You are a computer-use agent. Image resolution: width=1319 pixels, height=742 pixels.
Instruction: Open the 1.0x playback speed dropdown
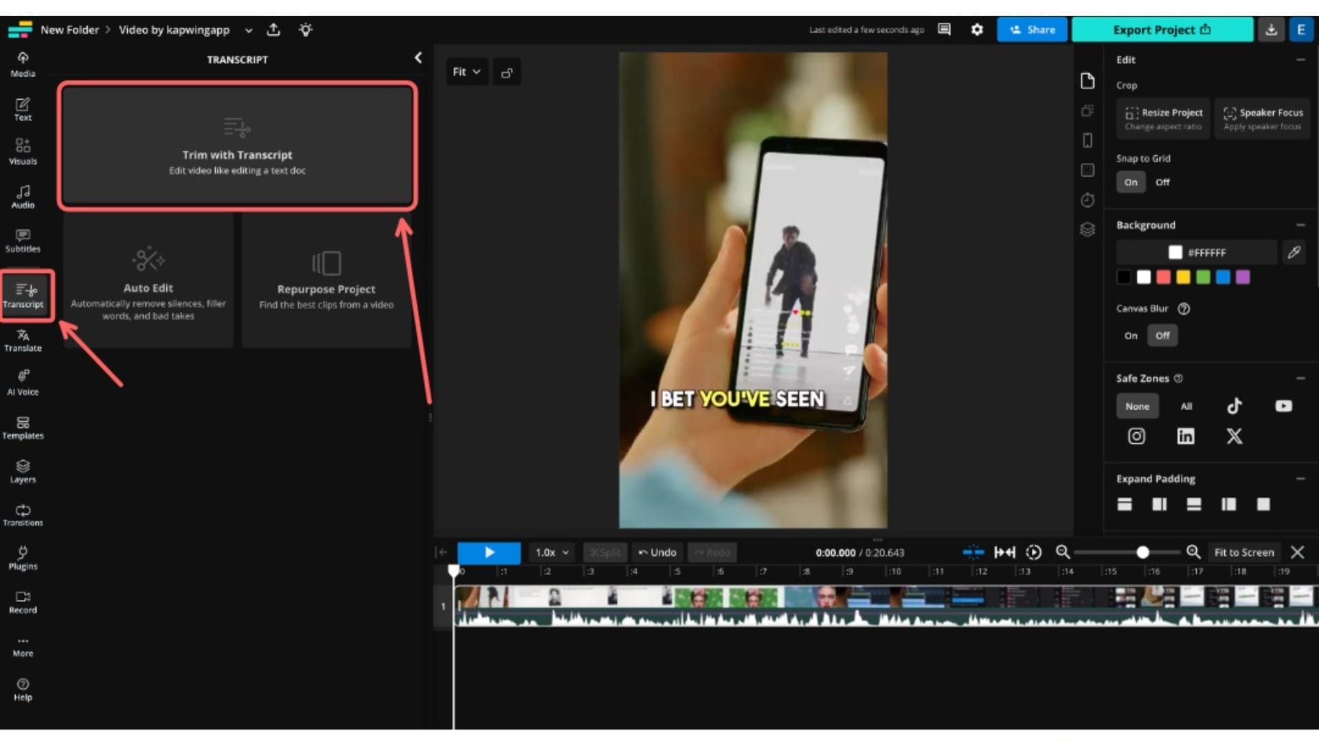(552, 552)
